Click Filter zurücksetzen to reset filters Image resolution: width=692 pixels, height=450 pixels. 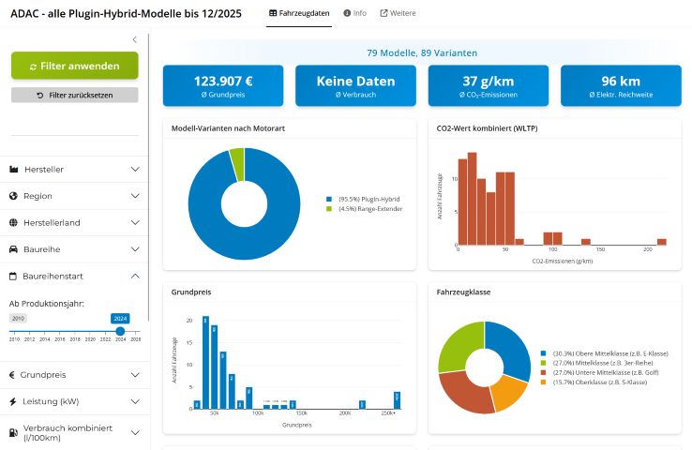pyautogui.click(x=75, y=96)
